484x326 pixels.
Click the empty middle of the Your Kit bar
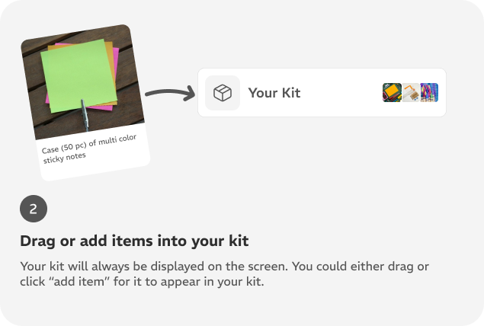(341, 92)
